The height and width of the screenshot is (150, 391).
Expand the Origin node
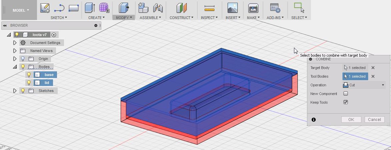(15, 59)
